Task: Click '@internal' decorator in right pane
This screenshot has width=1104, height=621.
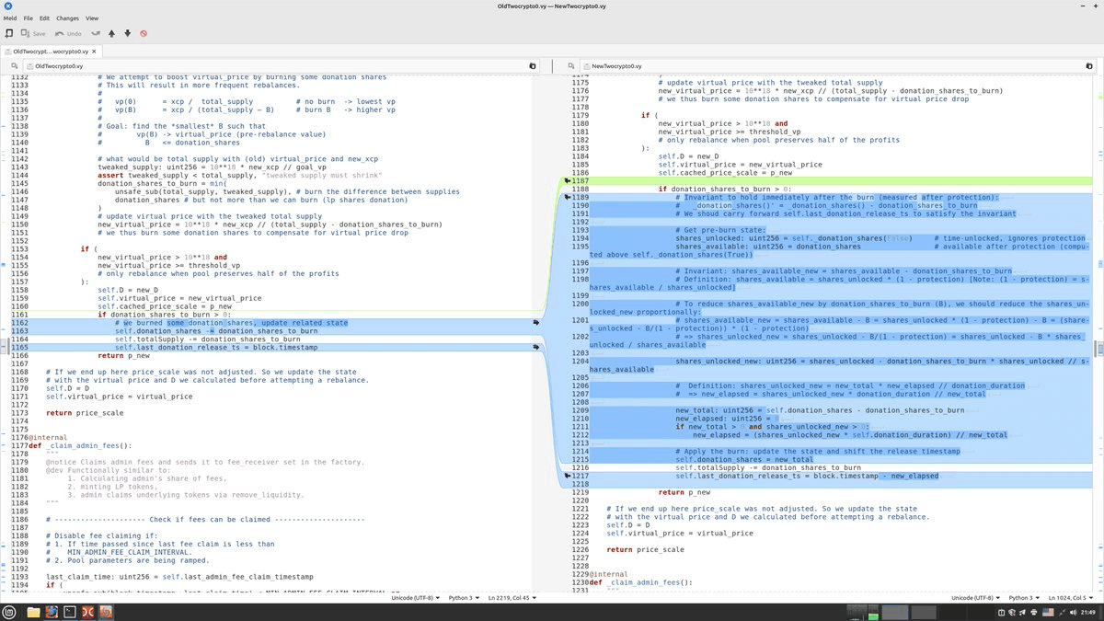Action: coord(607,574)
